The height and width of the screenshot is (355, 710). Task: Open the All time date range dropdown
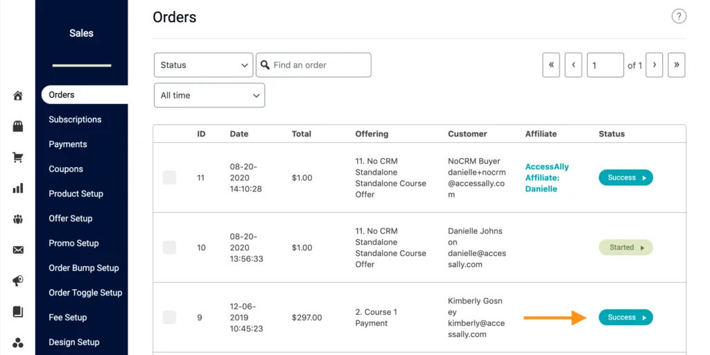click(209, 95)
